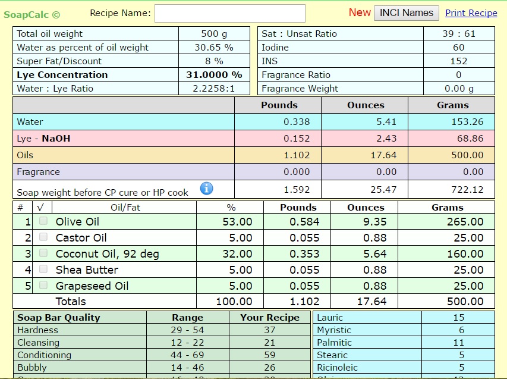Focus the Recipe Name input field

[230, 13]
